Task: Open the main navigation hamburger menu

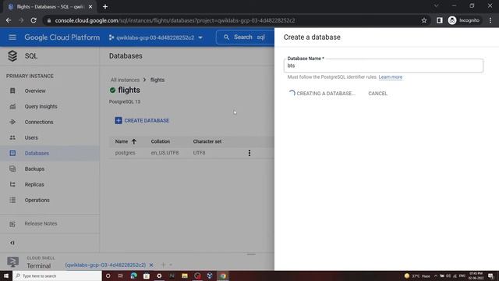Action: 12,37
